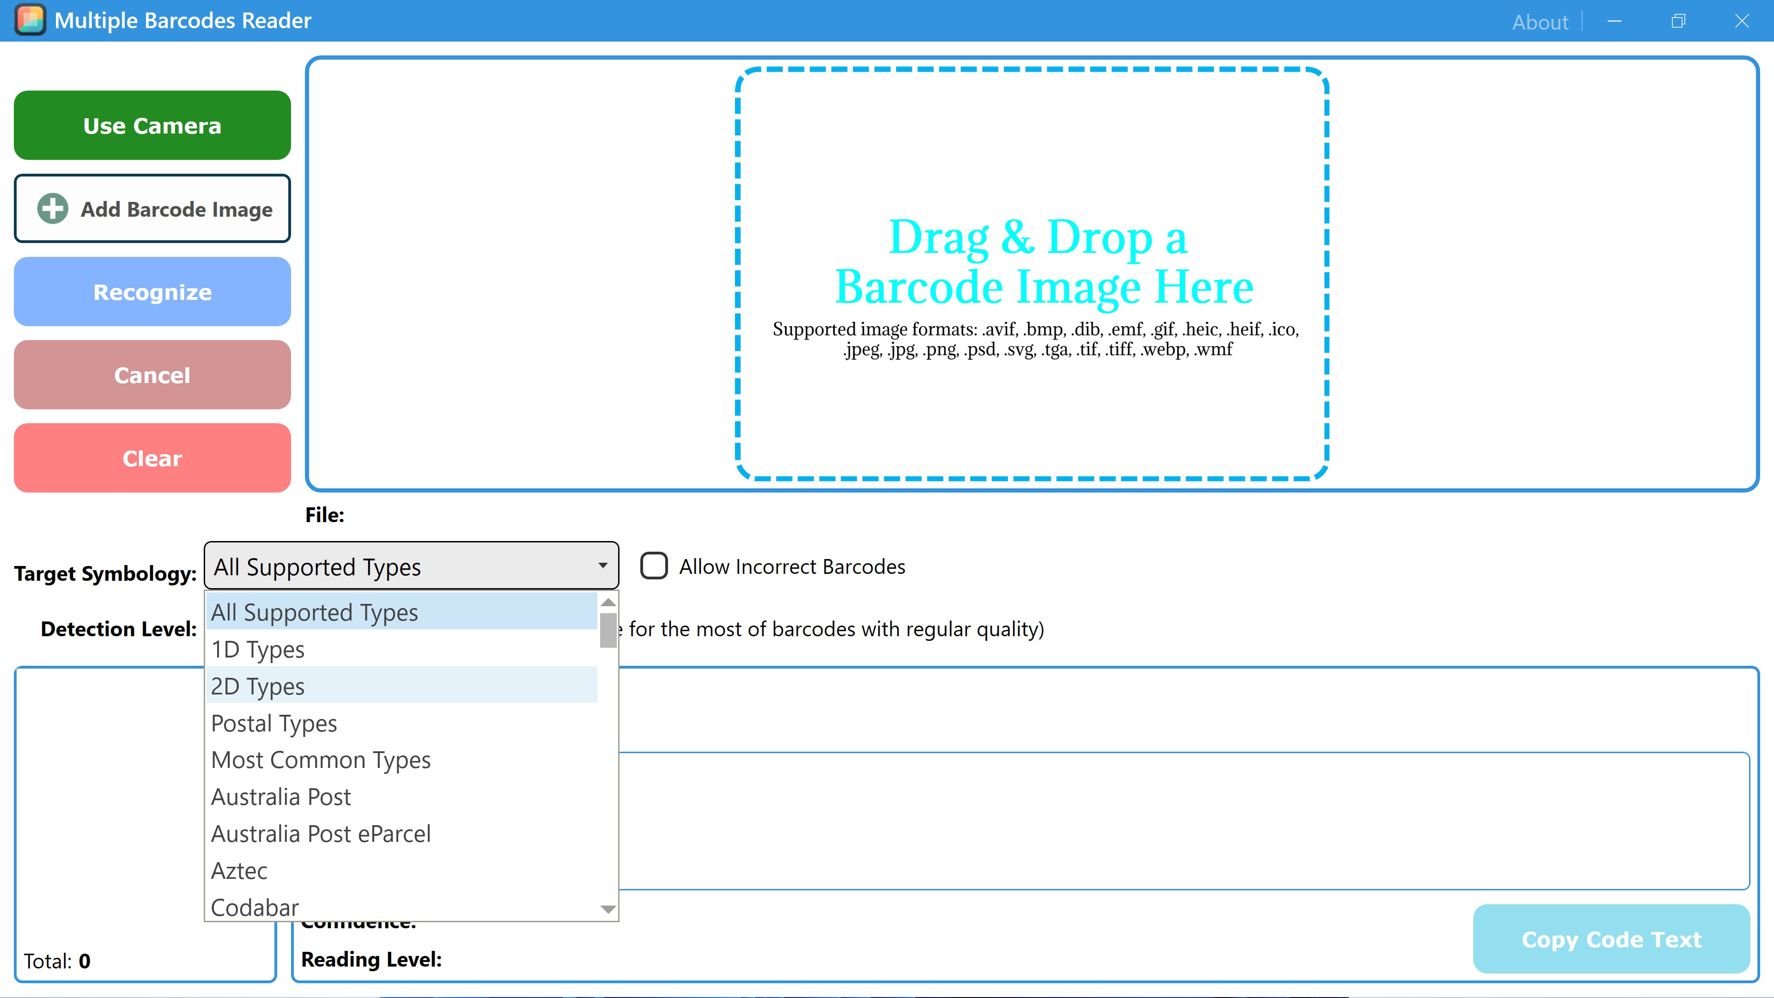Open the About dialog

1540,21
